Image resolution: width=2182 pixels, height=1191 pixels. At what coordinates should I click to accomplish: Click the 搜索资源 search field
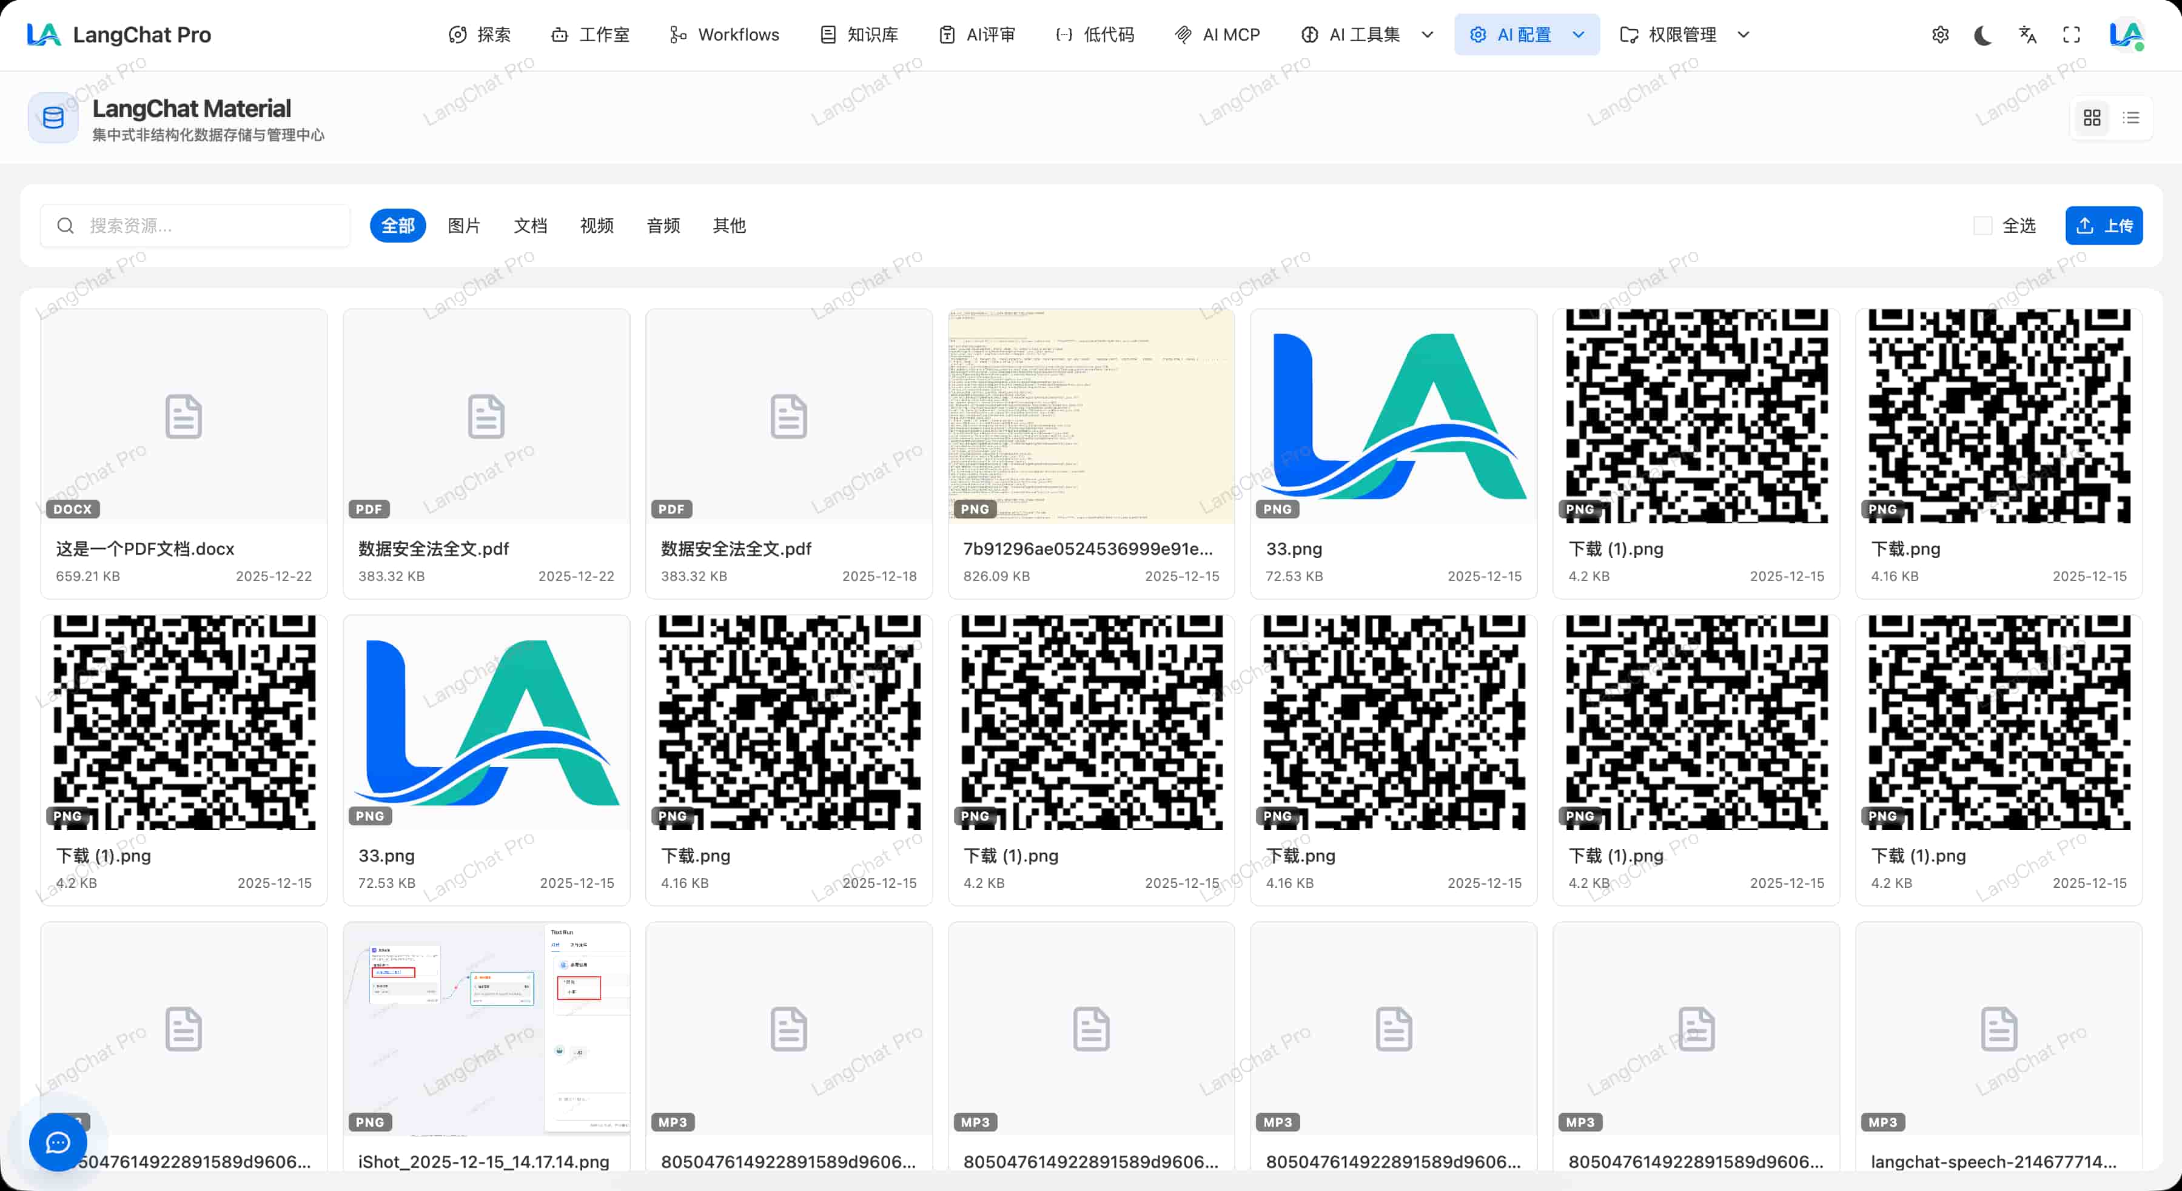click(203, 226)
